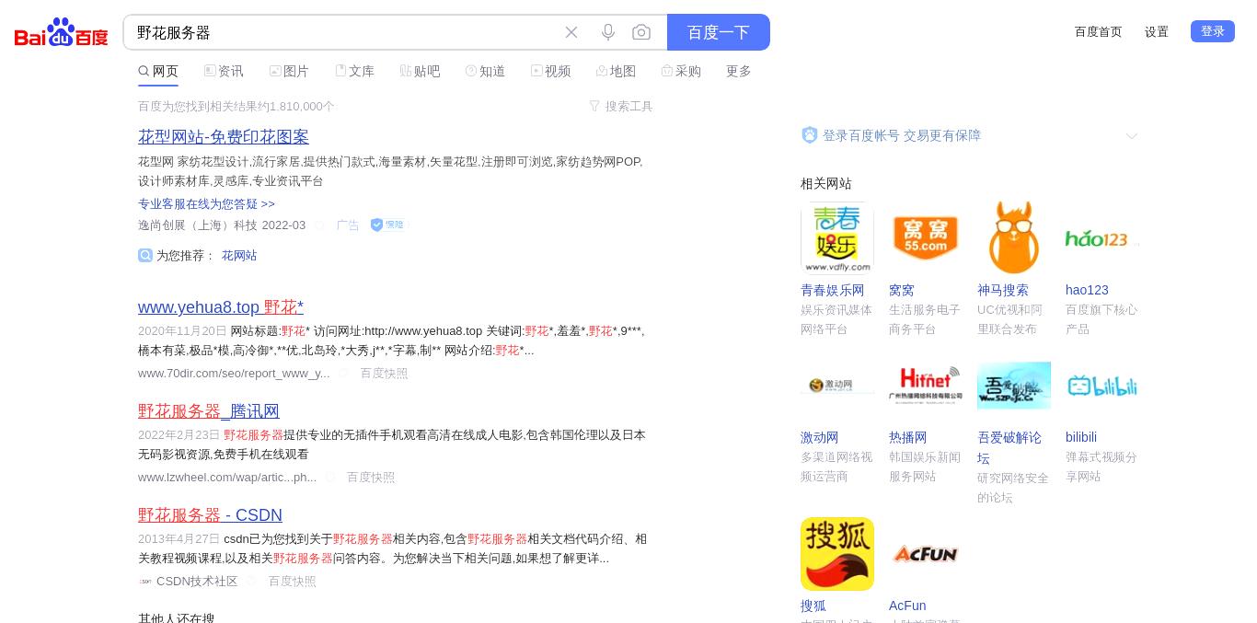Click the 广告 label

click(x=348, y=225)
